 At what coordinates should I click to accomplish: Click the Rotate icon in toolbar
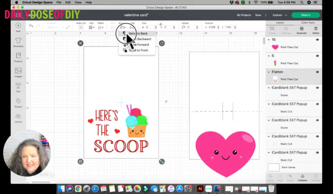point(184,27)
